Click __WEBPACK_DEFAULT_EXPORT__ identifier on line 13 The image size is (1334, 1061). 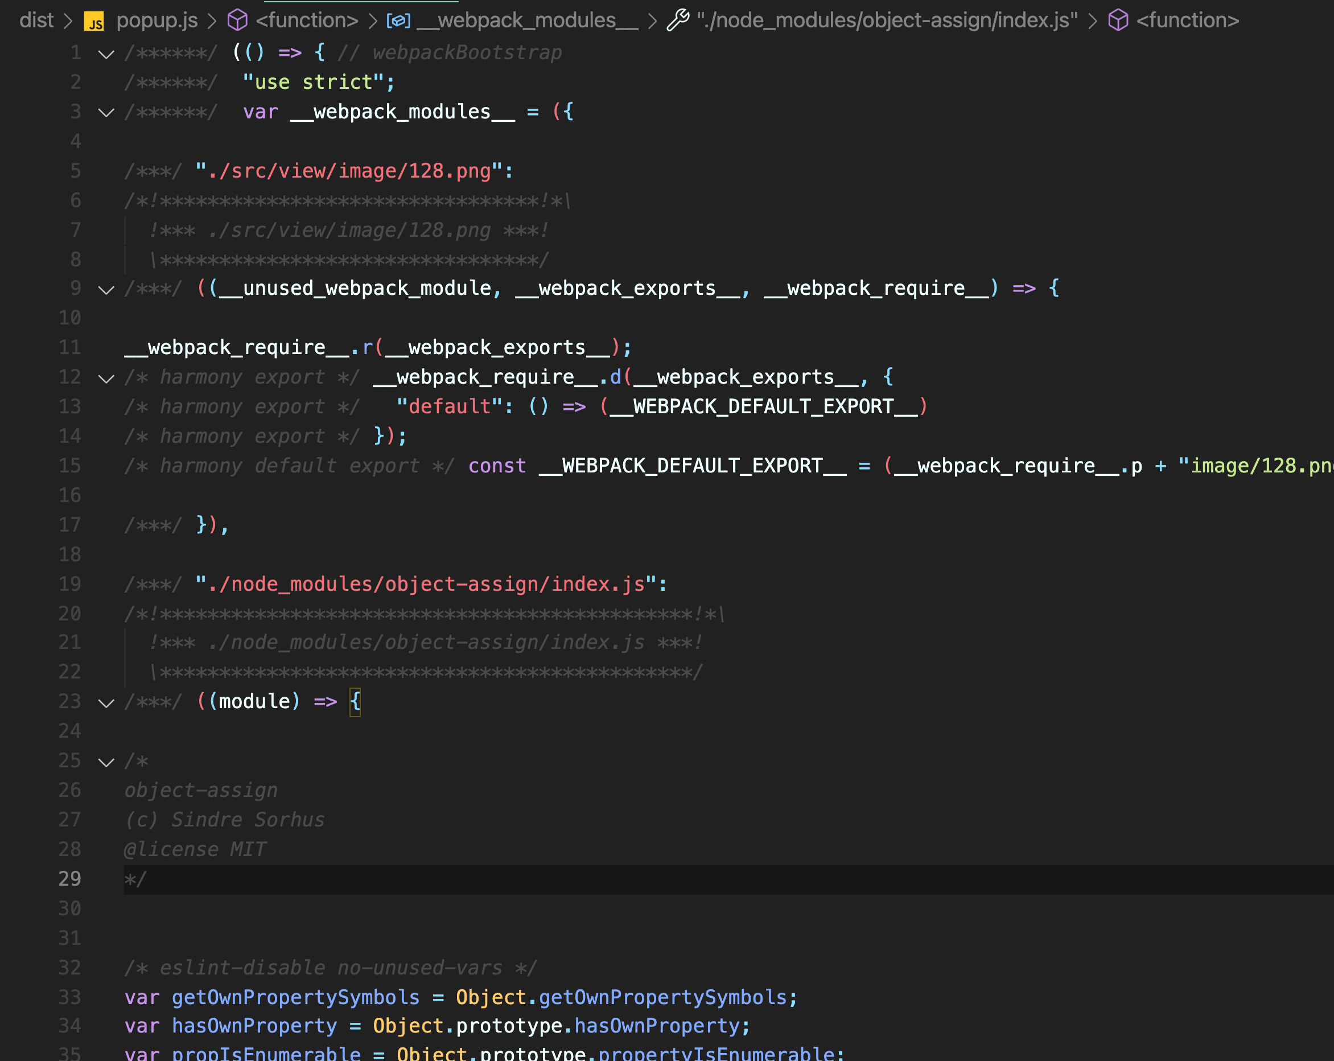[764, 406]
